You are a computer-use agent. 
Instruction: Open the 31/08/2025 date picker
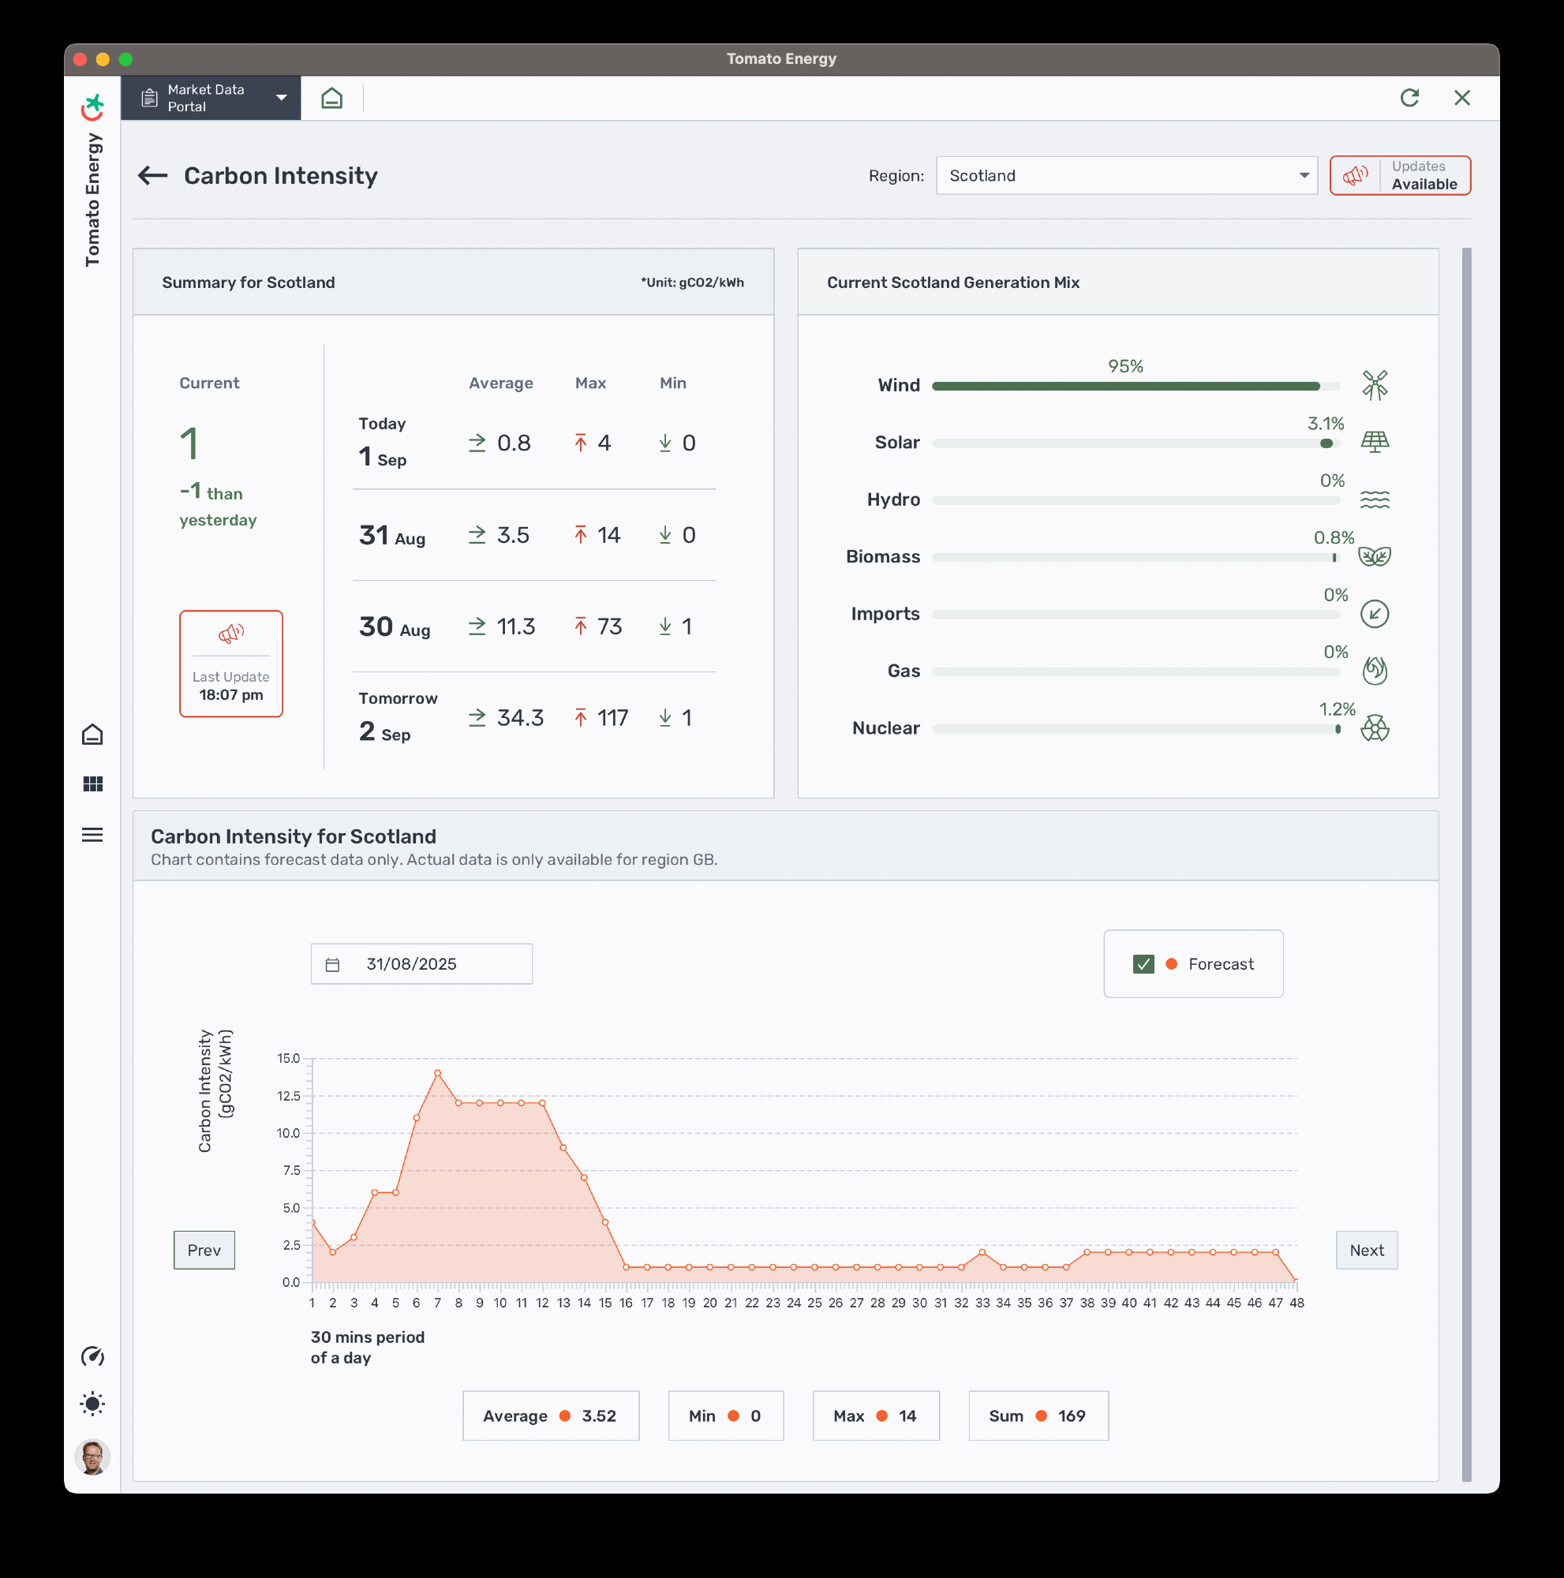(x=421, y=964)
